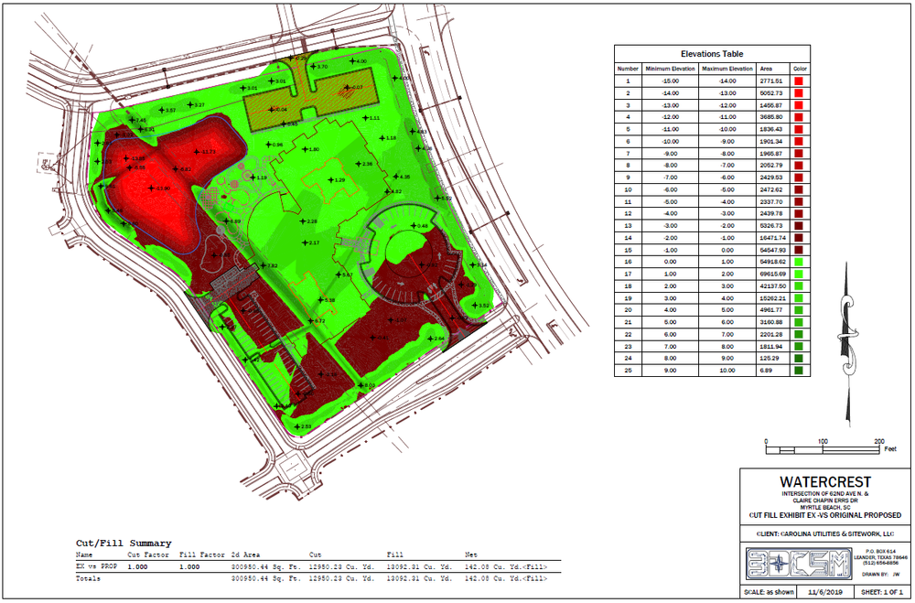Viewport: 915px width, 603px height.
Task: Click the north arrow compass symbol
Action: [x=847, y=343]
